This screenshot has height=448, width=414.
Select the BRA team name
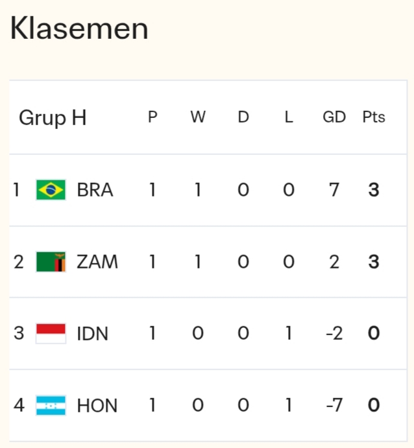(x=95, y=190)
